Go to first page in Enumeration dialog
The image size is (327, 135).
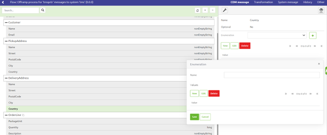click(286, 94)
